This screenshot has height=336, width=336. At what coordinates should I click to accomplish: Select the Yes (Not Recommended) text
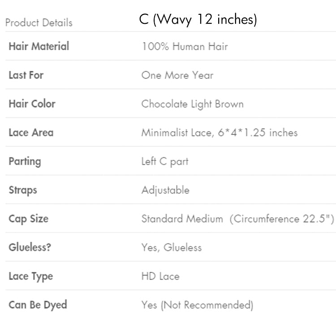pos(197,305)
